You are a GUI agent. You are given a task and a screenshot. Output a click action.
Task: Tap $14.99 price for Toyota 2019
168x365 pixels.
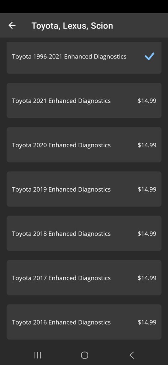(147, 189)
